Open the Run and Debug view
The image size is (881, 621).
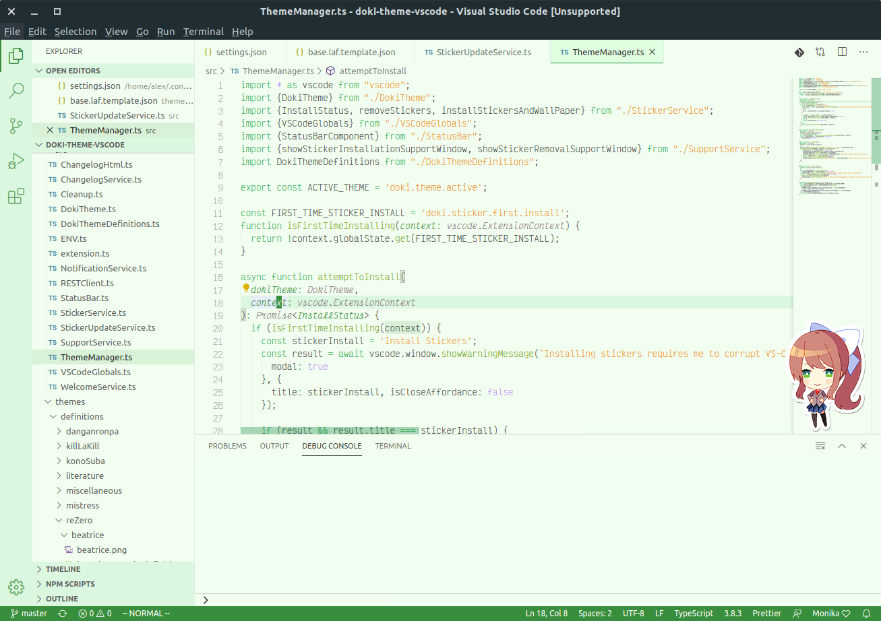coord(16,161)
